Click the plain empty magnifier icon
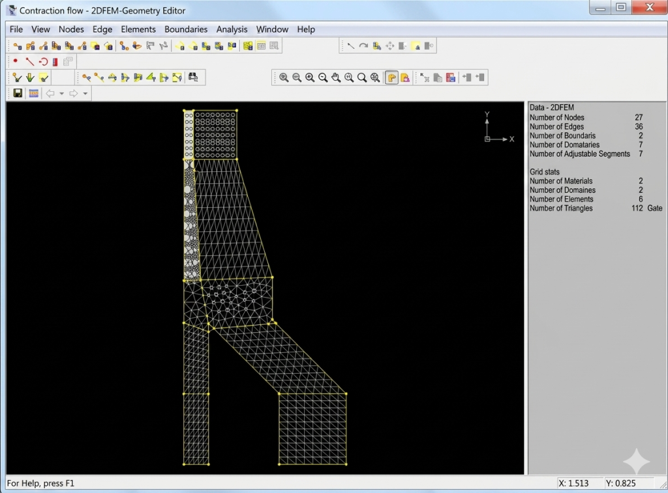Image resolution: width=668 pixels, height=493 pixels. coord(361,77)
